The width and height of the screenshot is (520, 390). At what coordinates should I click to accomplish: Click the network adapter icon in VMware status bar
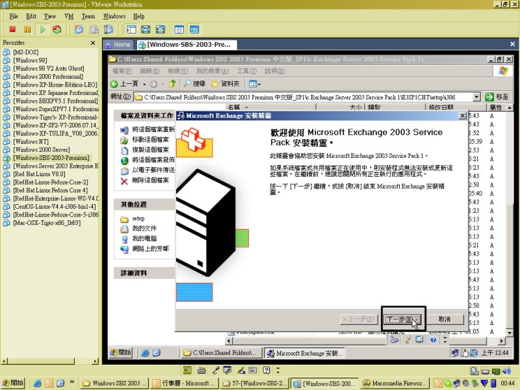click(496, 371)
